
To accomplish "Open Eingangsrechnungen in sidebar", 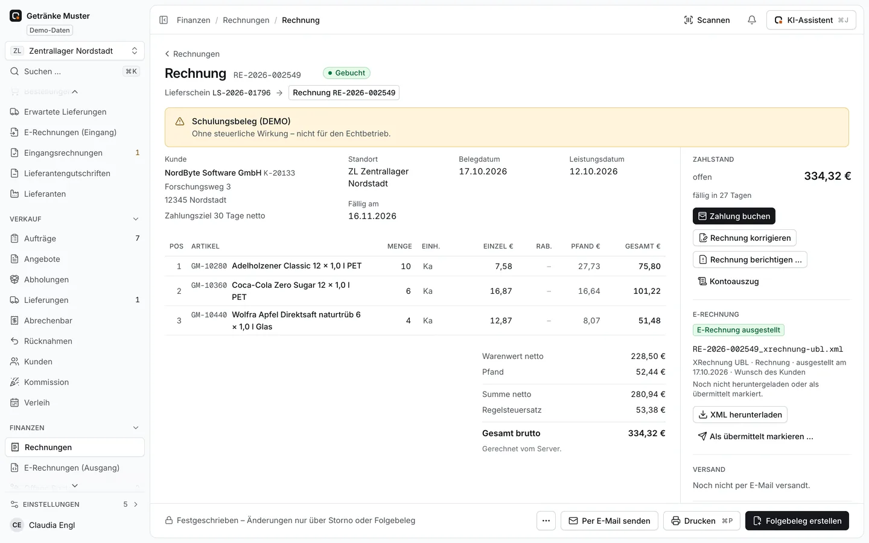I will click(75, 153).
